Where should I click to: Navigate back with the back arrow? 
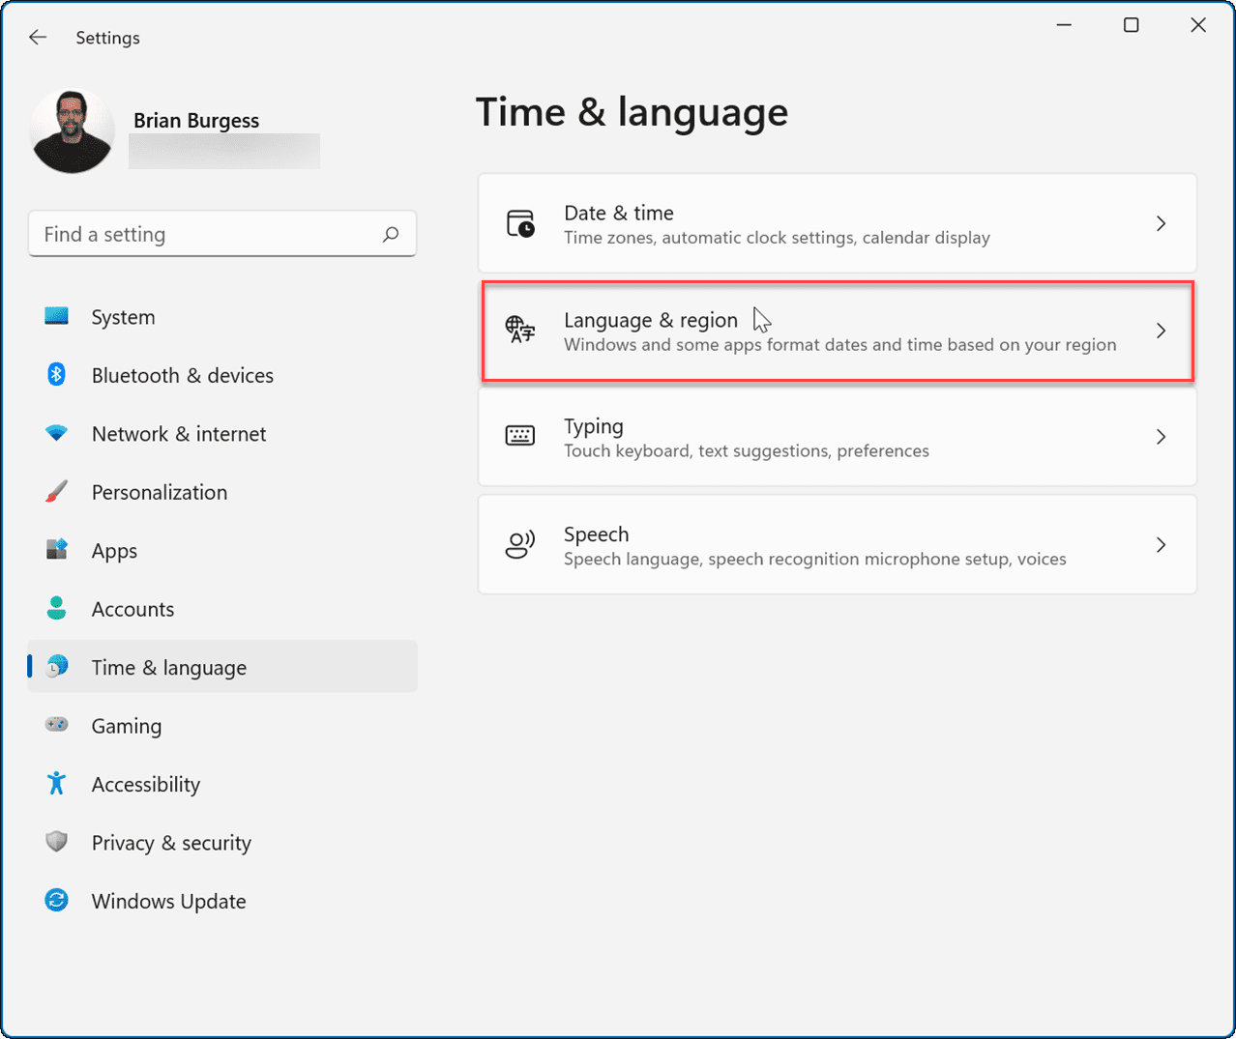point(38,38)
